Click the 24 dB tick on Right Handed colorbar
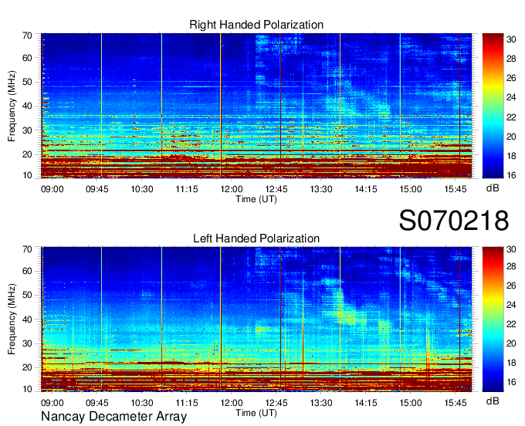 pyautogui.click(x=511, y=98)
